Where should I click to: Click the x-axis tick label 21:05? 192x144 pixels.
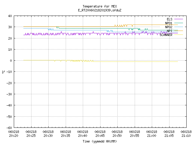coord(169,136)
